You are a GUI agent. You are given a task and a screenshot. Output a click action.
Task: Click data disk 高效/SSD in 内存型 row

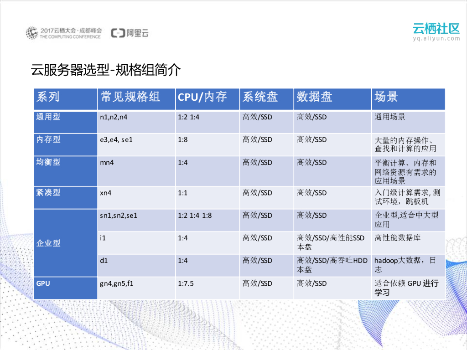coord(332,144)
